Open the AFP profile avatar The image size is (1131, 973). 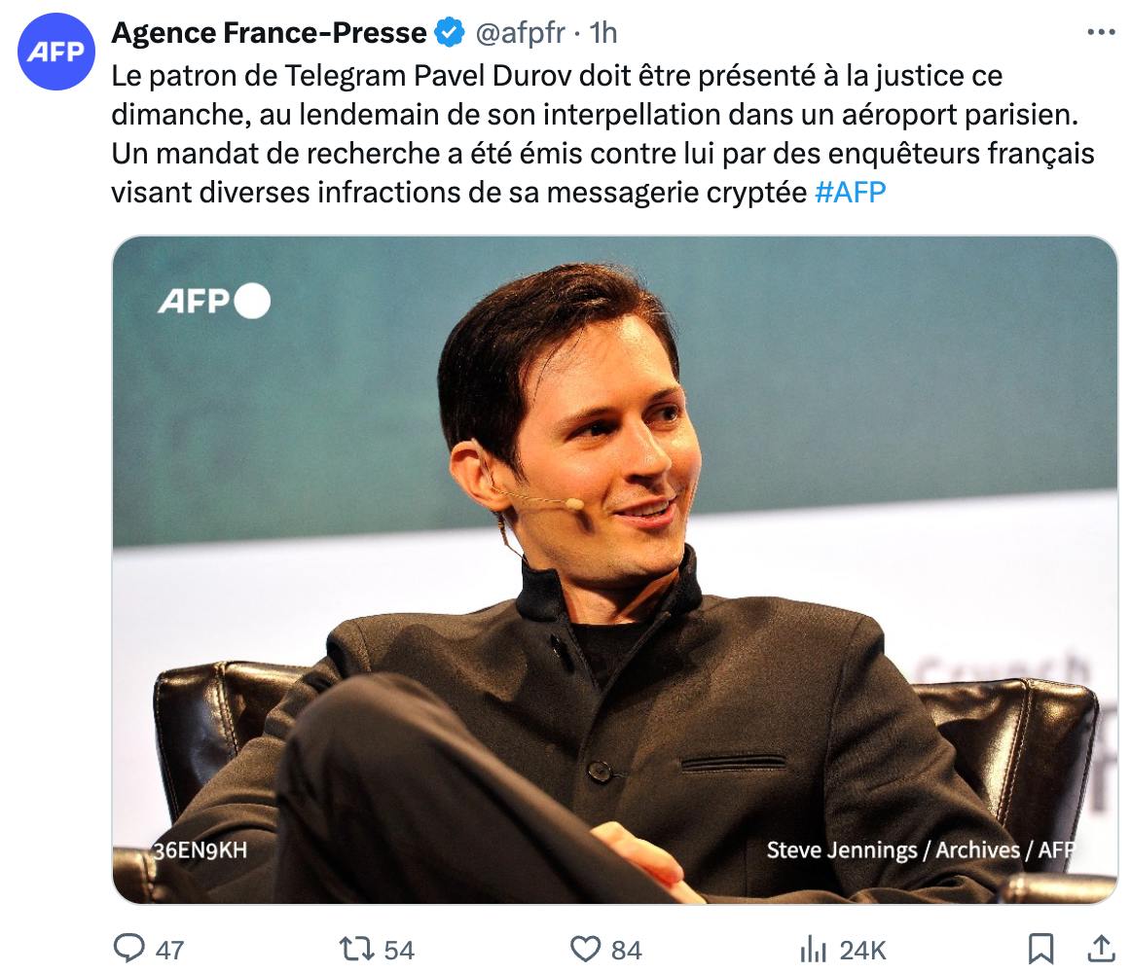click(x=55, y=53)
